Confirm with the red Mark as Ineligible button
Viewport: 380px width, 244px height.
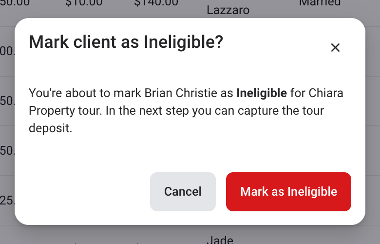(288, 192)
